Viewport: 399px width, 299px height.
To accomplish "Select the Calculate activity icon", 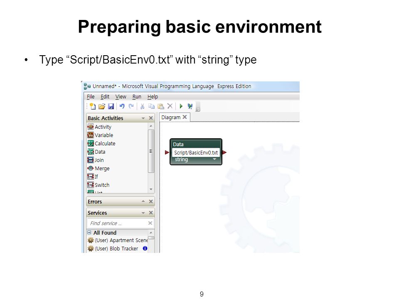I will click(91, 143).
